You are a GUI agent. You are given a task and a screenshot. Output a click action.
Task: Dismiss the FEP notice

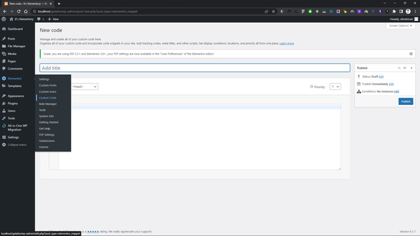(411, 54)
